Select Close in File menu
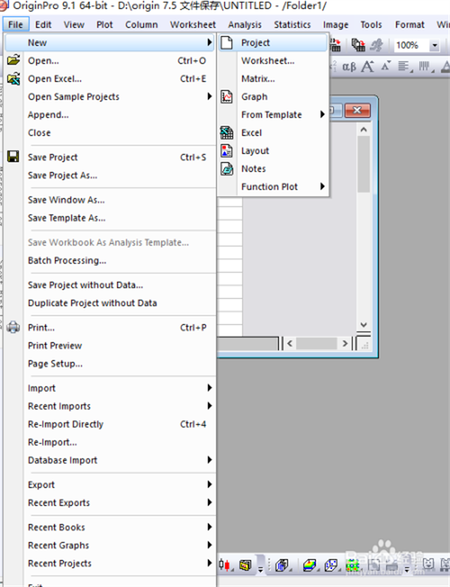Screen dimensions: 450x587 point(110,133)
